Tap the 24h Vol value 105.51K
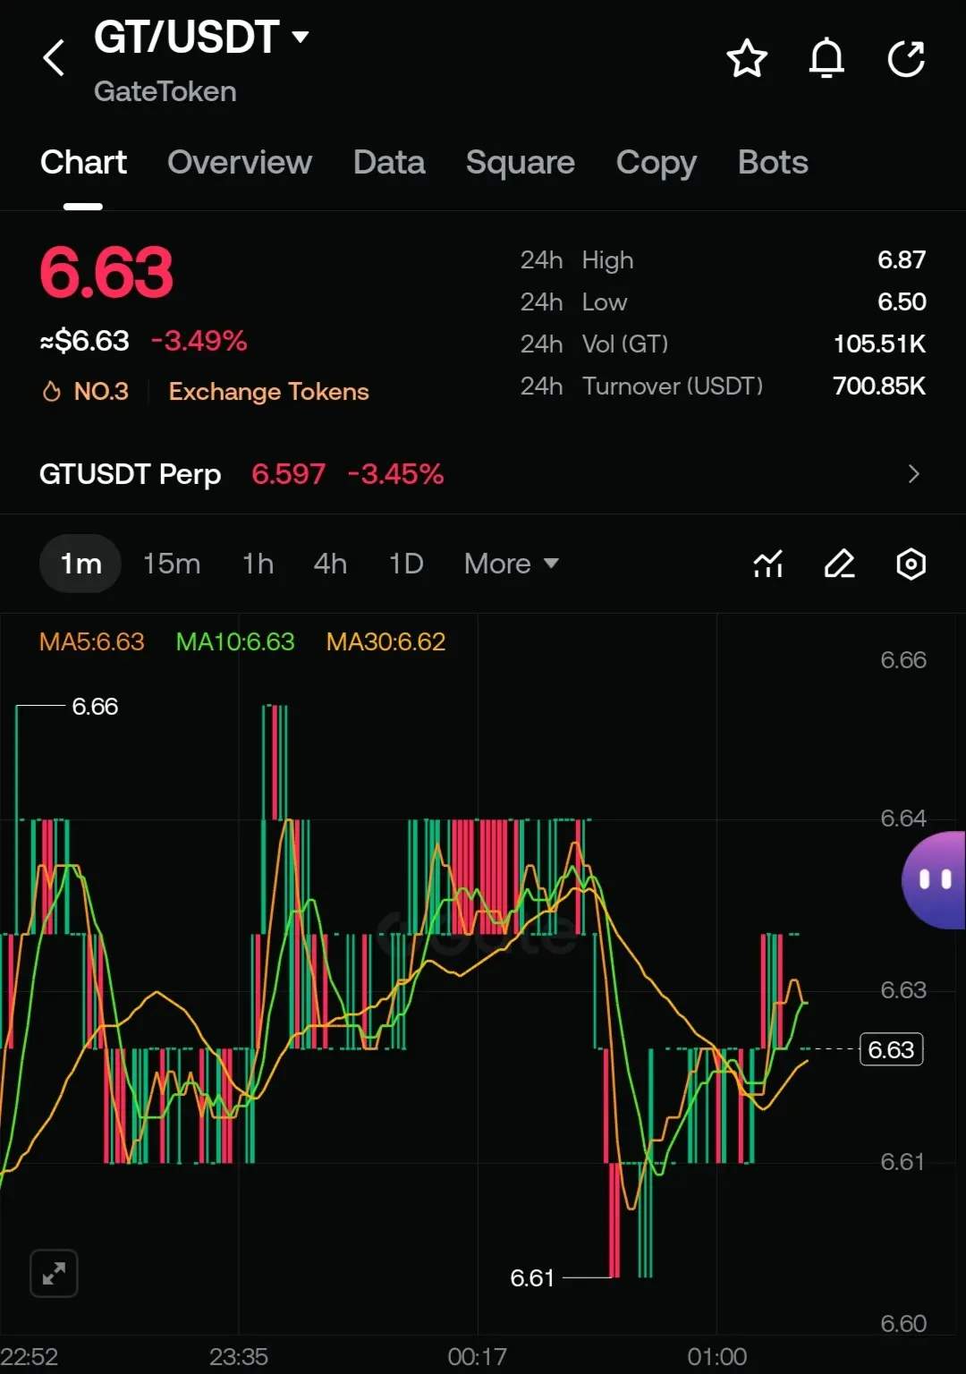Image resolution: width=966 pixels, height=1374 pixels. click(x=879, y=344)
